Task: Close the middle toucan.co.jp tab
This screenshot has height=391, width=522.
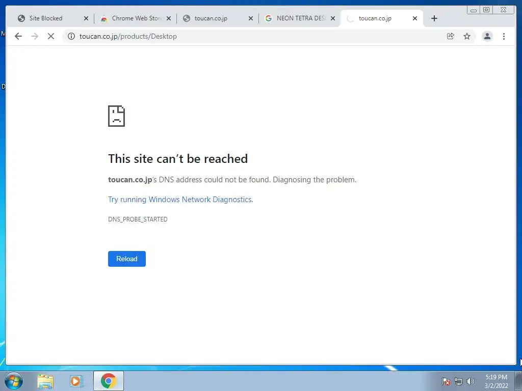Action: coord(251,18)
